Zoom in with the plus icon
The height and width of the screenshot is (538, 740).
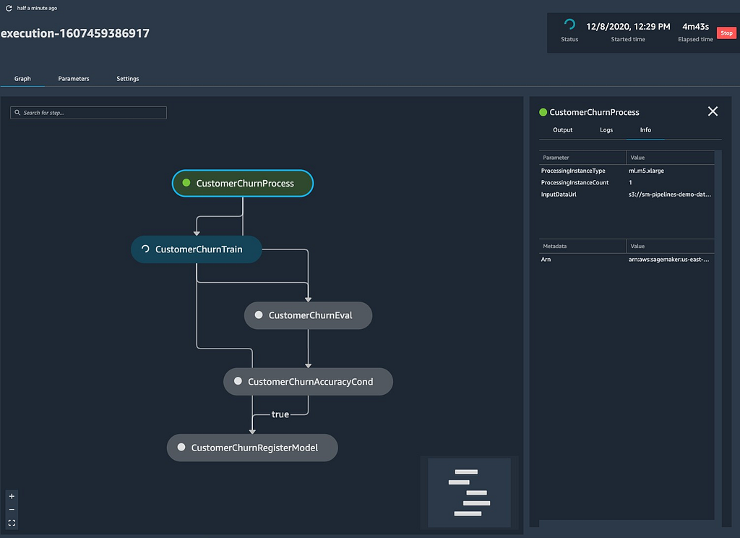tap(12, 496)
